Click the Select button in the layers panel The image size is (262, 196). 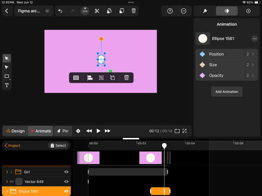point(58,146)
